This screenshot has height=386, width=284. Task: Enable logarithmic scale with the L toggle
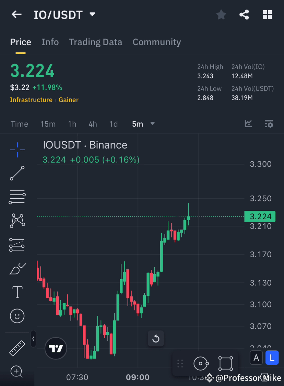pyautogui.click(x=272, y=358)
